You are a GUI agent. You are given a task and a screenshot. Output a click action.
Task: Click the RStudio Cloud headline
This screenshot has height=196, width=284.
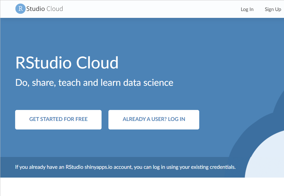pos(67,63)
